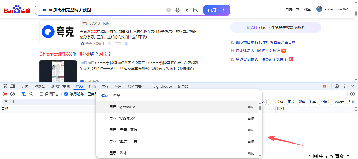This screenshot has width=358, height=159.
Task: Open the DevTools three-dot customize menu
Action: [x=345, y=86]
